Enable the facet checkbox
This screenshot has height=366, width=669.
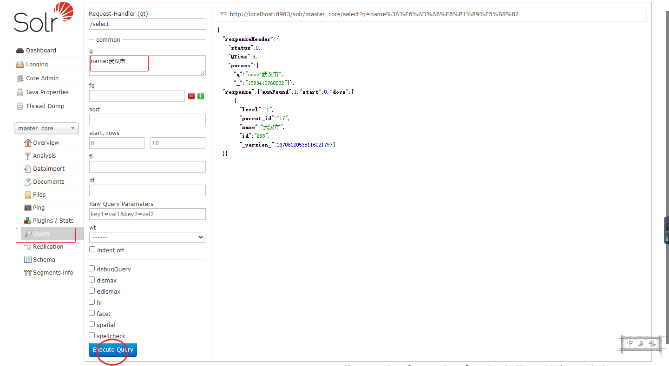click(92, 313)
